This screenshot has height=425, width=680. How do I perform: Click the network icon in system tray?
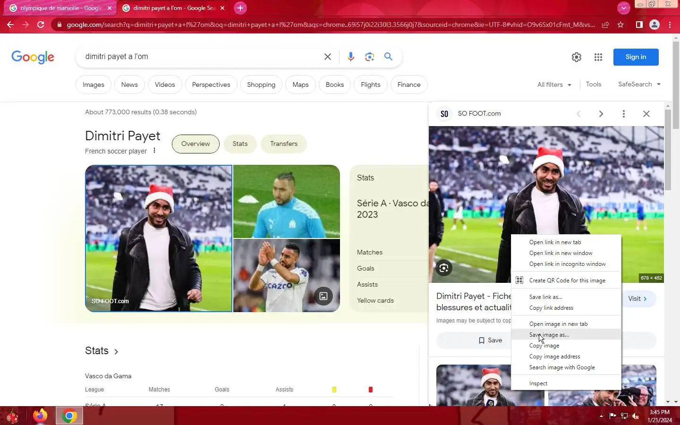624,416
